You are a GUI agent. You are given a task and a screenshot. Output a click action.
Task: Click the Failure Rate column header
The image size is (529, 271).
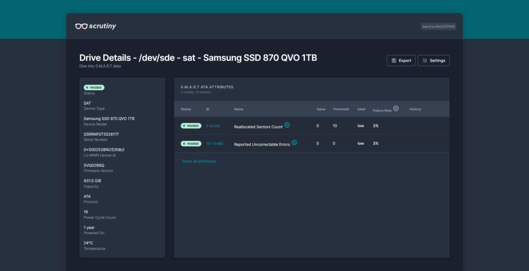(382, 110)
